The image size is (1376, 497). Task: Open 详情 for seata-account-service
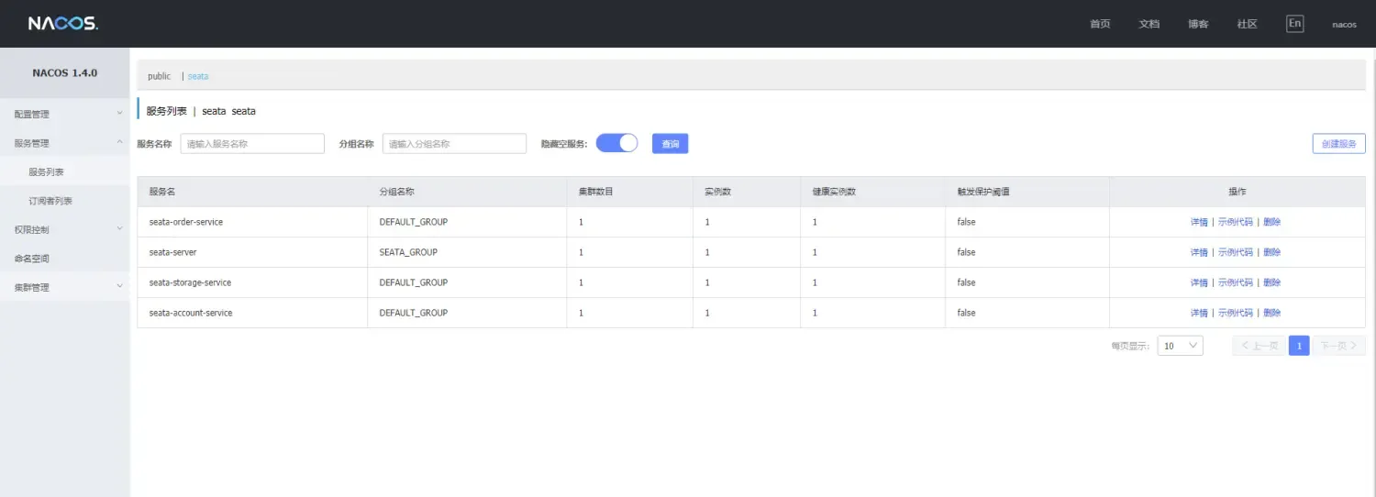pos(1199,313)
